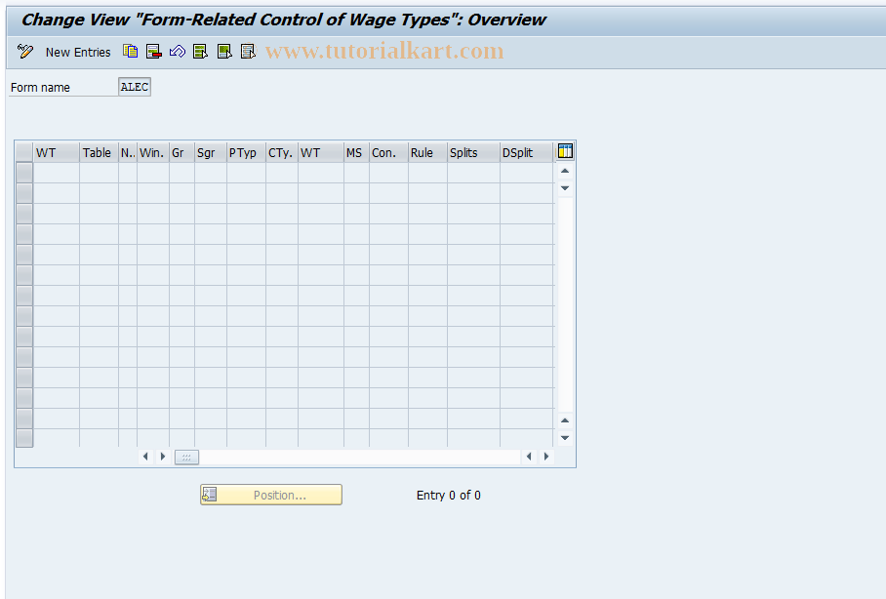The width and height of the screenshot is (886, 599).
Task: Open the table column configuration icon
Action: (x=565, y=151)
